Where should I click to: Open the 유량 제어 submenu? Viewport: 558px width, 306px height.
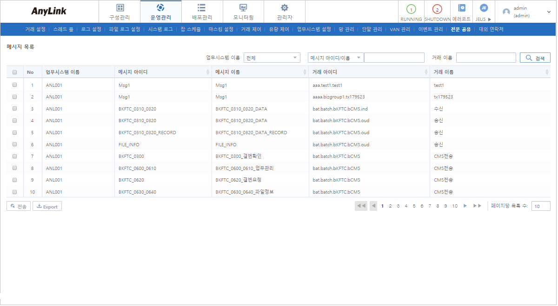[x=279, y=29]
